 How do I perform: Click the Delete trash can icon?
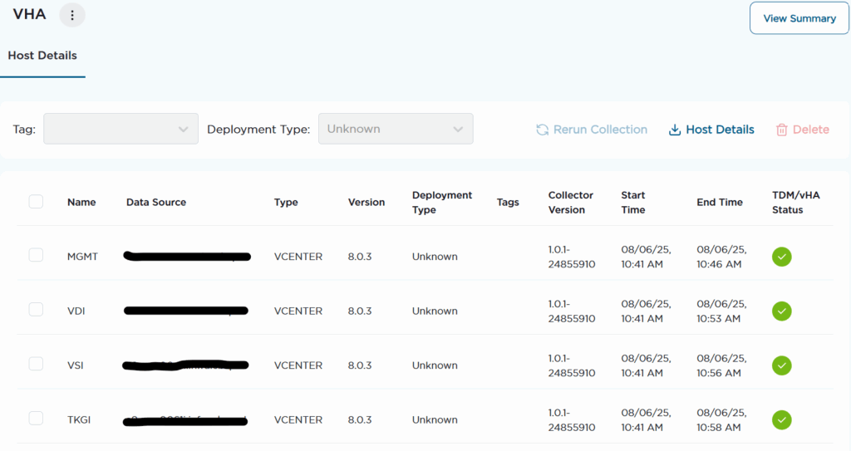tap(781, 130)
